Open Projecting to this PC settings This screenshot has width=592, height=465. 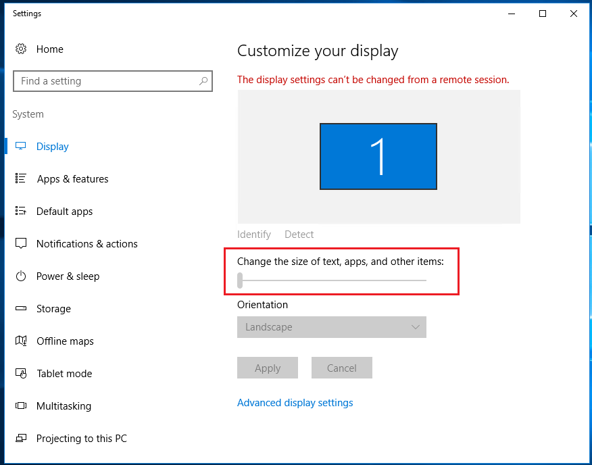tap(81, 438)
